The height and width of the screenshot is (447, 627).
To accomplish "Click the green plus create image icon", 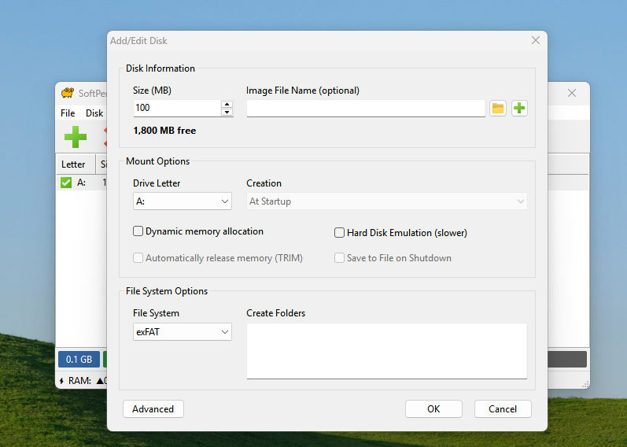I will (519, 108).
